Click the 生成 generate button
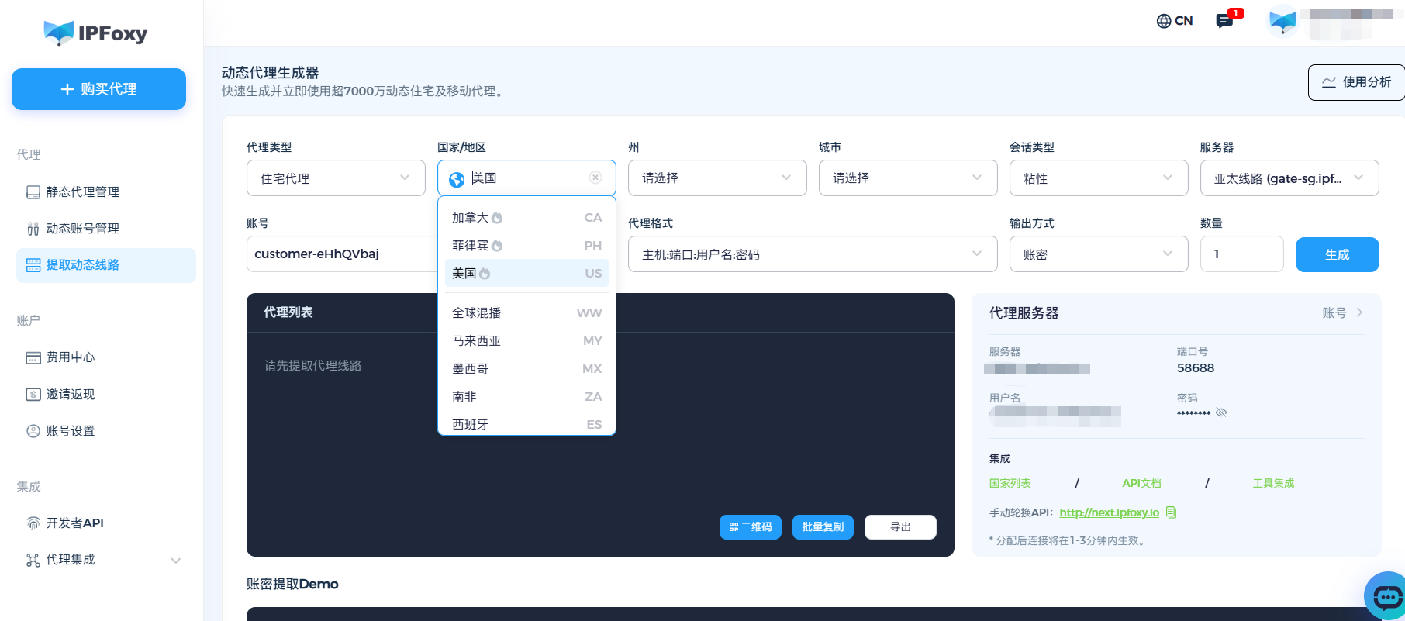 [1337, 254]
